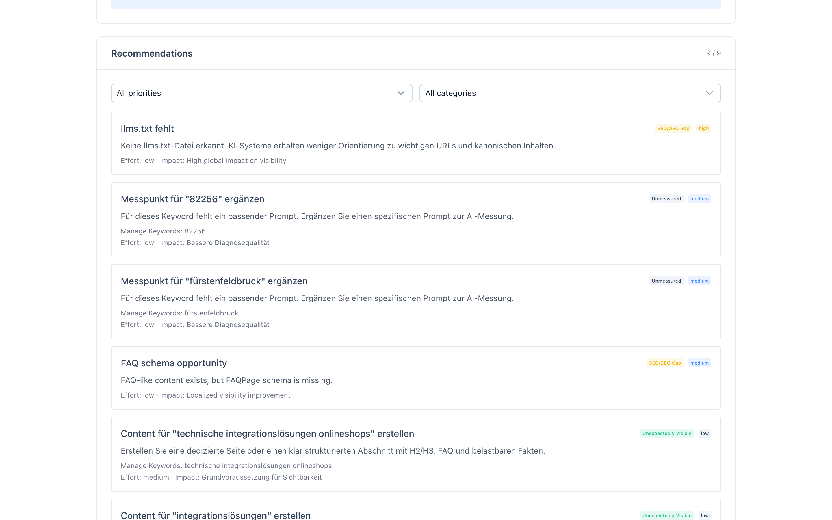Click Unmeasured tag on fürstenfeldbruck card
832x520 pixels.
point(666,281)
